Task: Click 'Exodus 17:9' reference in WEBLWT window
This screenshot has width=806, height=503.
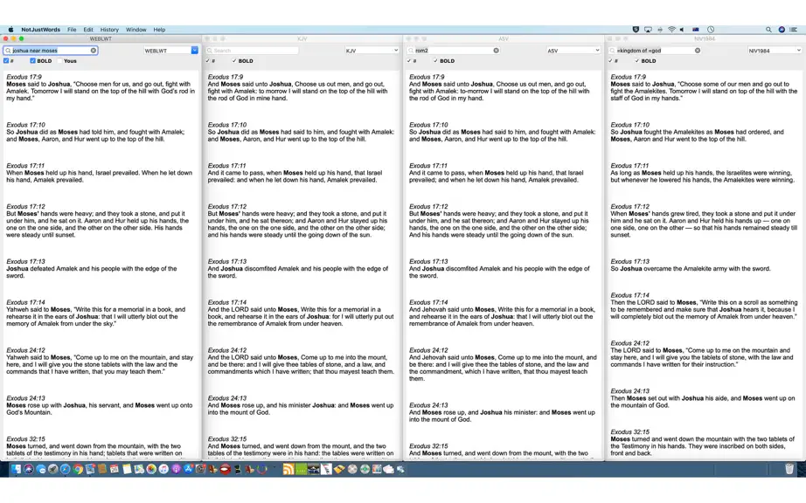Action: click(x=24, y=77)
